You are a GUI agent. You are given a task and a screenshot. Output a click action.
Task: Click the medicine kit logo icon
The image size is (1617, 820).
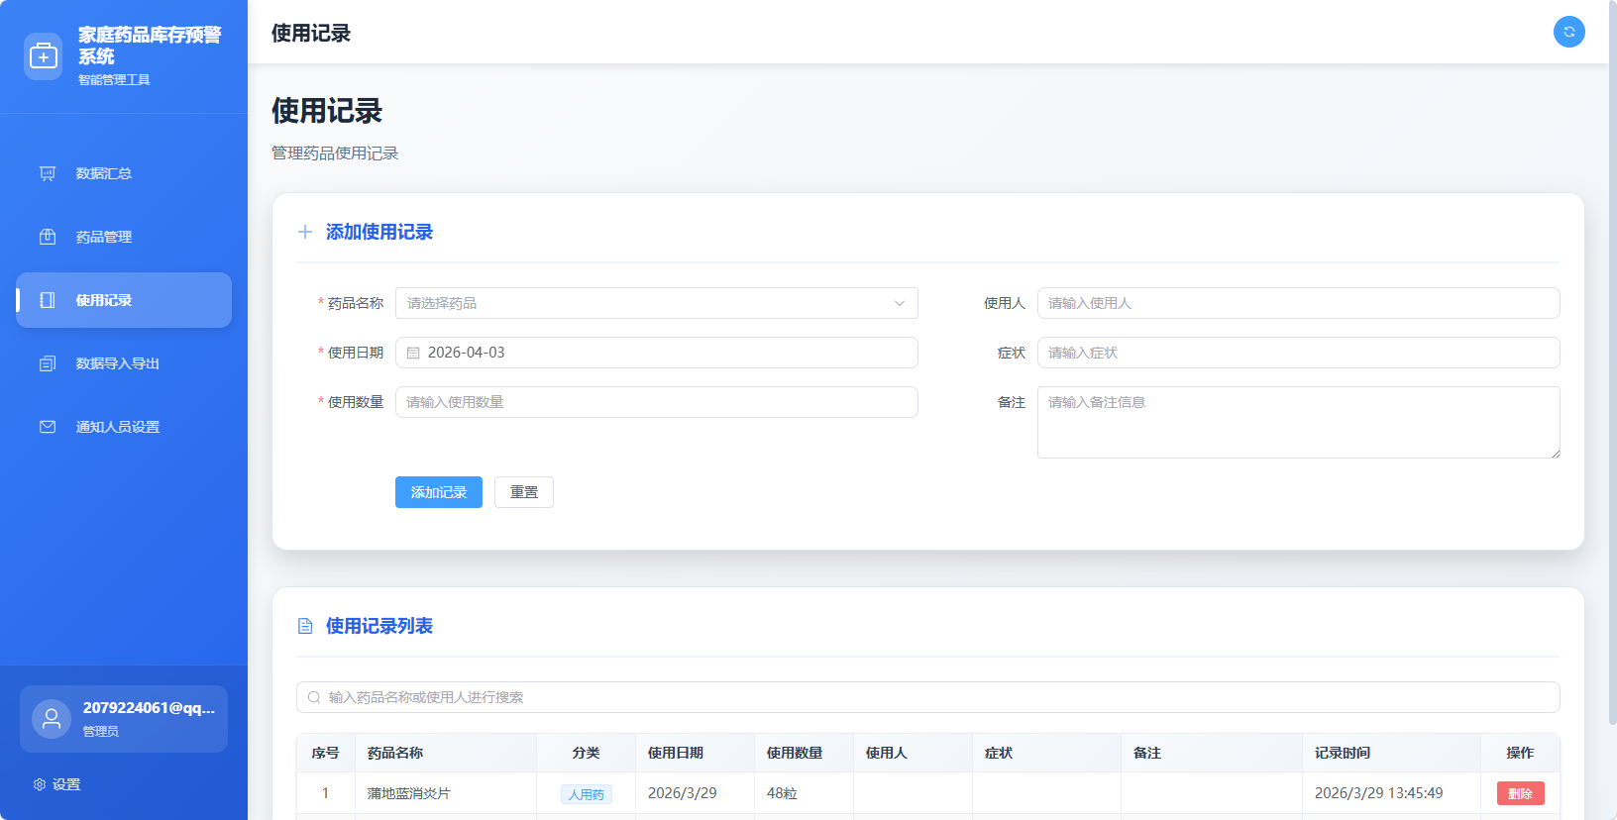(x=43, y=56)
